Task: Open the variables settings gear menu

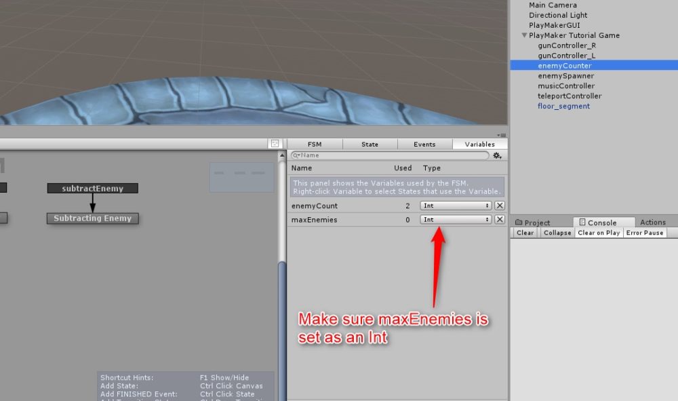Action: (x=497, y=155)
